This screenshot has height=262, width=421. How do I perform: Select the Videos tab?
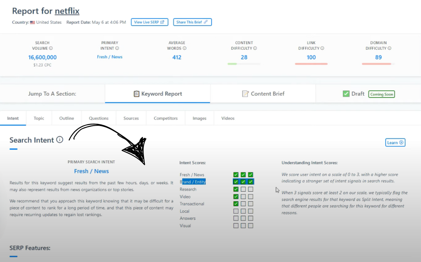pos(228,118)
